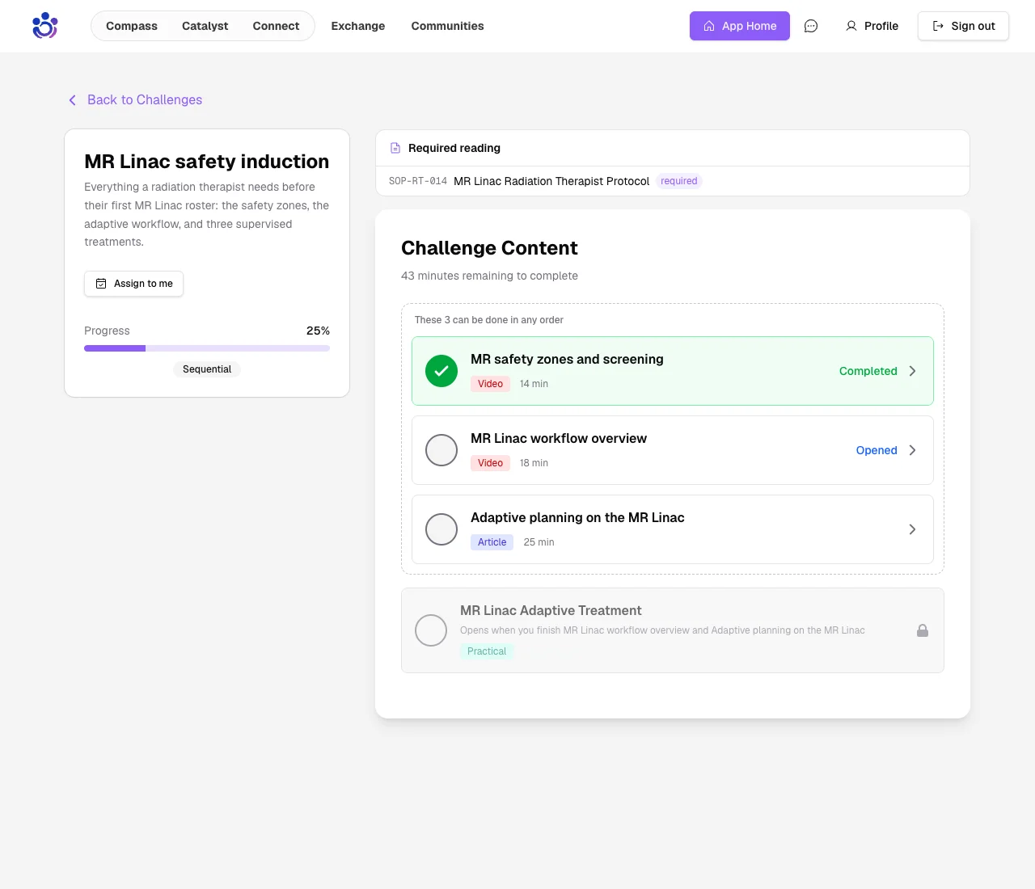Image resolution: width=1035 pixels, height=889 pixels.
Task: Click the Sign out button
Action: (x=963, y=26)
